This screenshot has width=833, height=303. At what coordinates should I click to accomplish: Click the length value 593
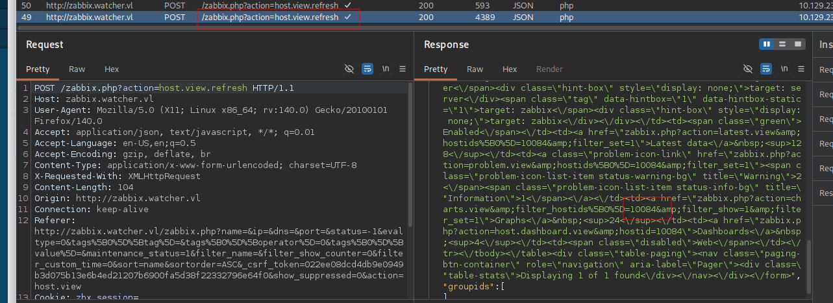482,5
